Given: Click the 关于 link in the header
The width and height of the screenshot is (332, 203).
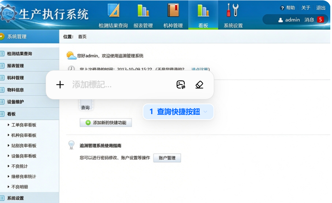Looking at the screenshot, I should point(306,8).
